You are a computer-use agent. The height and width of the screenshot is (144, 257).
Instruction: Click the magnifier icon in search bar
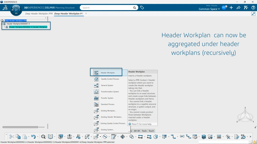point(135,8)
